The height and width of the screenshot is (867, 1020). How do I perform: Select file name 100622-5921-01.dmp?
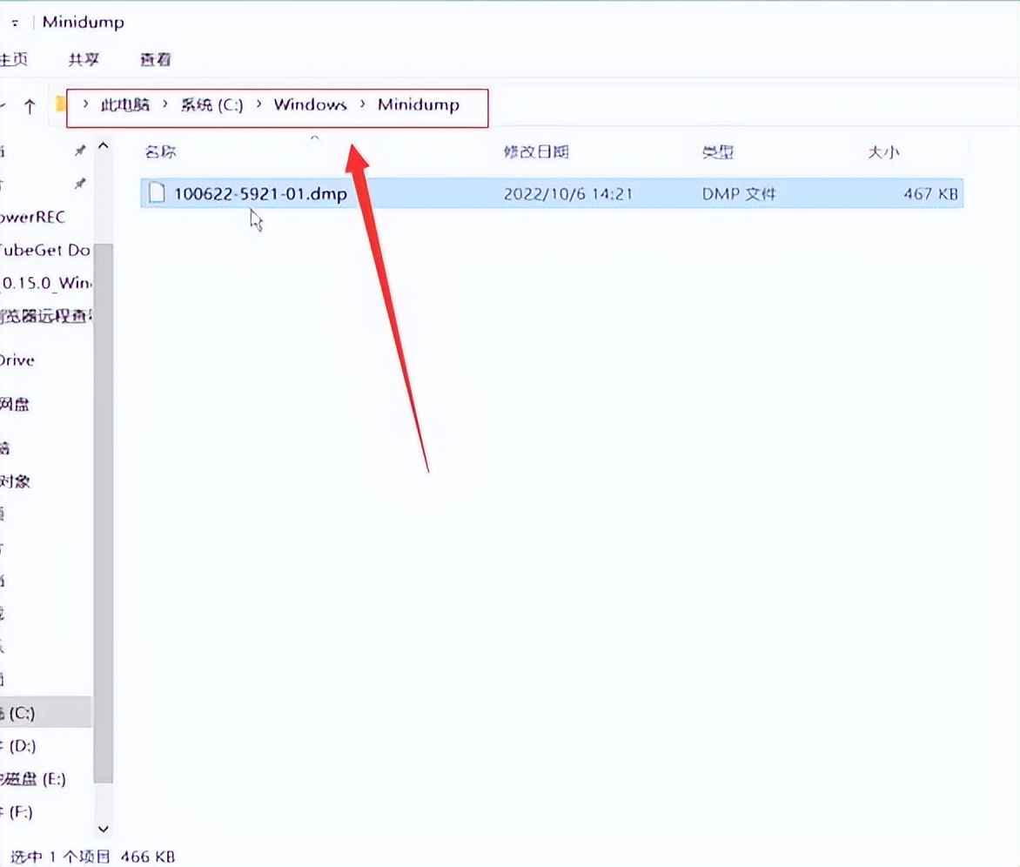tap(260, 194)
